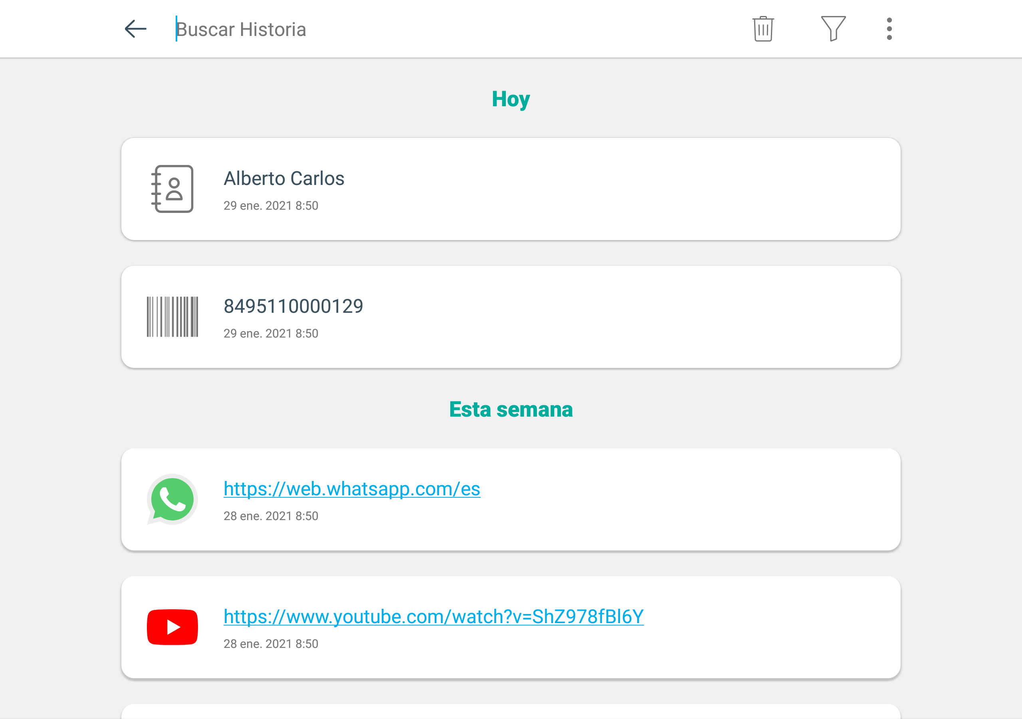Open the 8495110000129 barcode entry

coord(511,317)
